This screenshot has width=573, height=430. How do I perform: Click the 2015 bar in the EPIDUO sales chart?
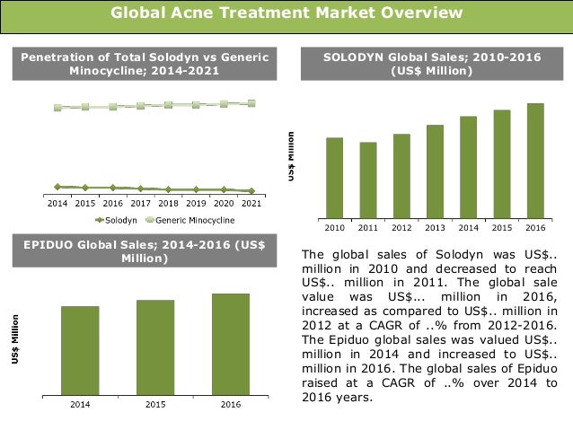click(155, 347)
